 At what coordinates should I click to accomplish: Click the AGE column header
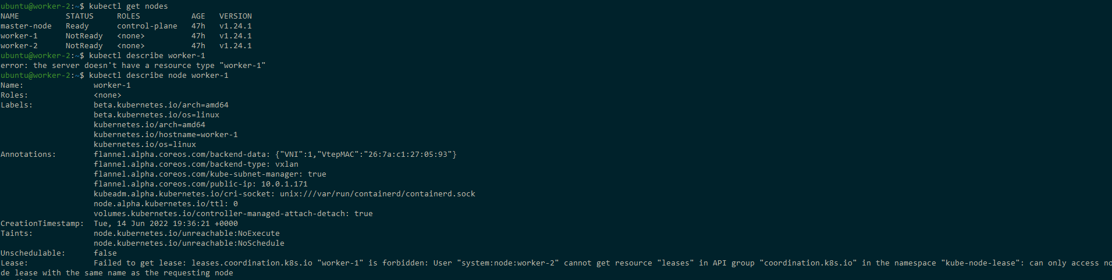pyautogui.click(x=198, y=16)
